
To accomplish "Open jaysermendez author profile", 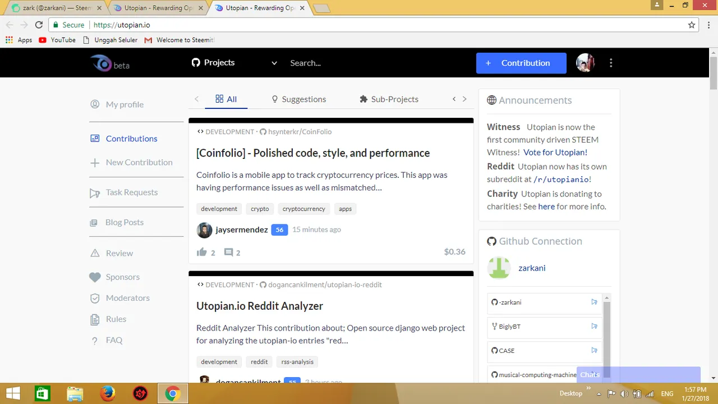I will pos(242,229).
